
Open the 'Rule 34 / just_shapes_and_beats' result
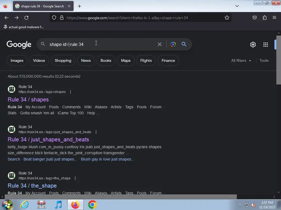point(48,139)
